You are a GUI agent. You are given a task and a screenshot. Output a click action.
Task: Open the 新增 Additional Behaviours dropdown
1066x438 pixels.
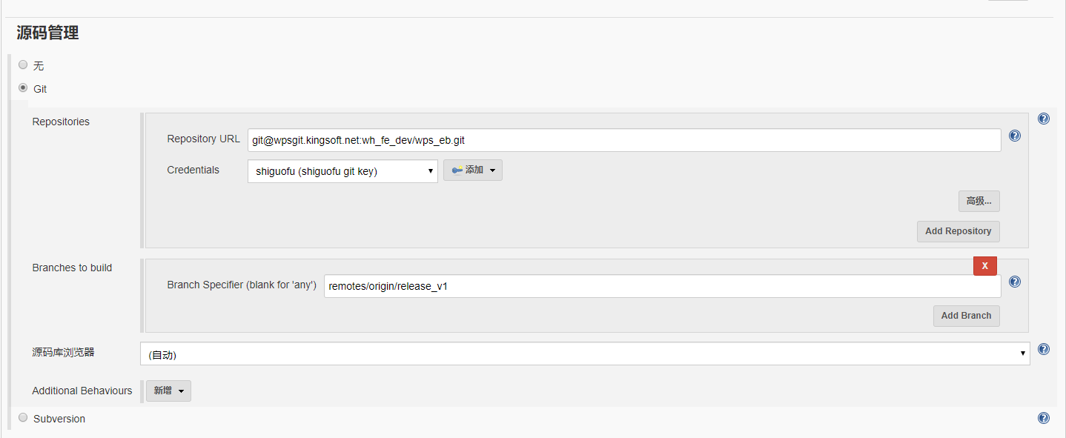[x=168, y=391]
